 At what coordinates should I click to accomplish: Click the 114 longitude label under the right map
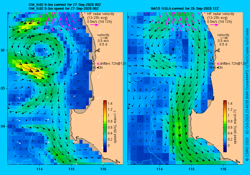pyautogui.click(x=160, y=169)
